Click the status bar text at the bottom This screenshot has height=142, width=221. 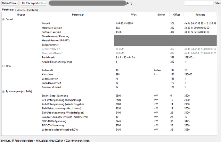(45, 141)
